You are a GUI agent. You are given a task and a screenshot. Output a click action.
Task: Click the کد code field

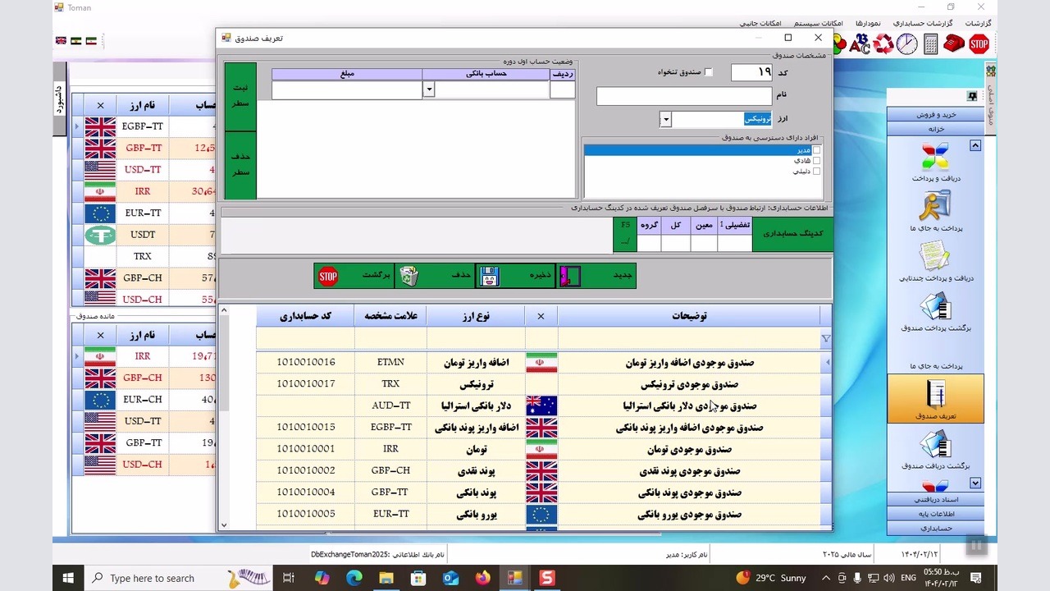[x=751, y=72]
